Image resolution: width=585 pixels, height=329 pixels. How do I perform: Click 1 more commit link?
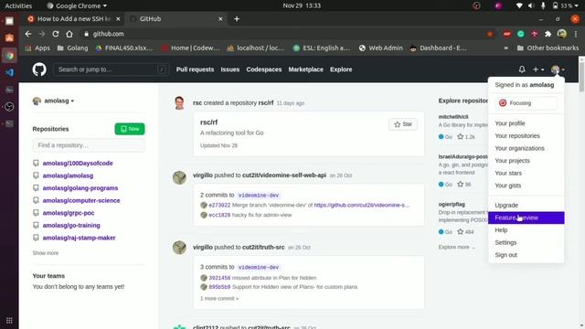(219, 299)
